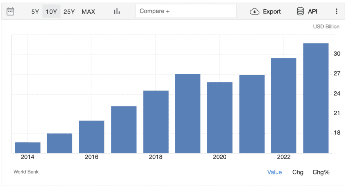Change chart type via bar chart icon
This screenshot has height=188, width=348.
pyautogui.click(x=117, y=11)
